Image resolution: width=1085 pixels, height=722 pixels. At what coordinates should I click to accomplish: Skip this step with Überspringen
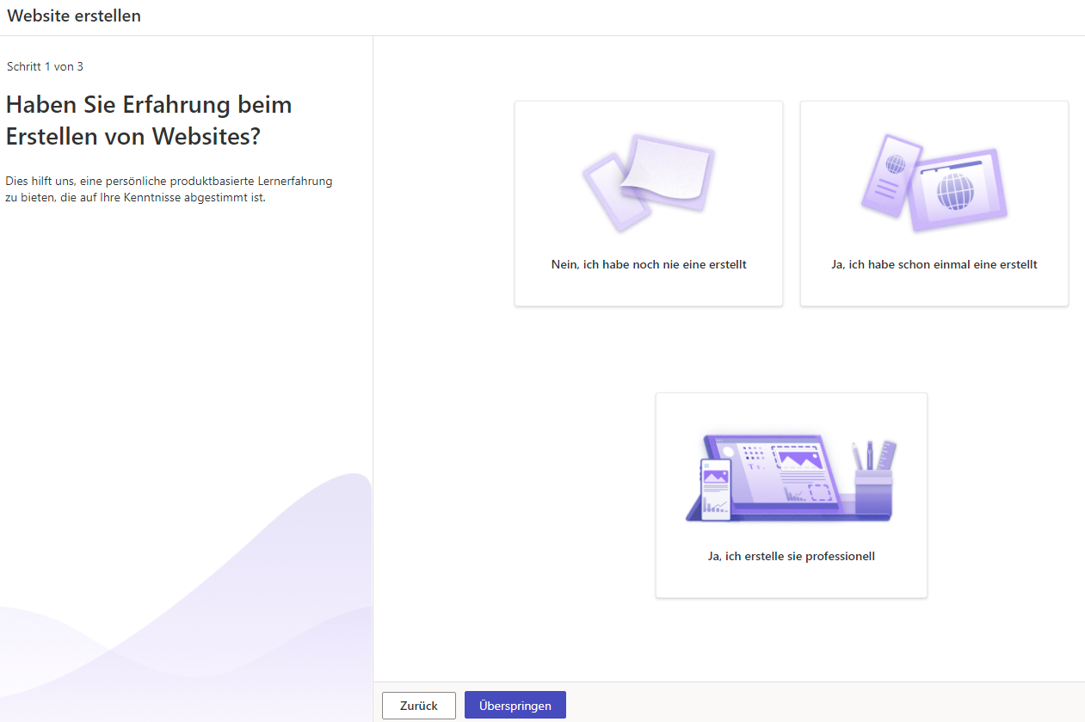tap(515, 706)
